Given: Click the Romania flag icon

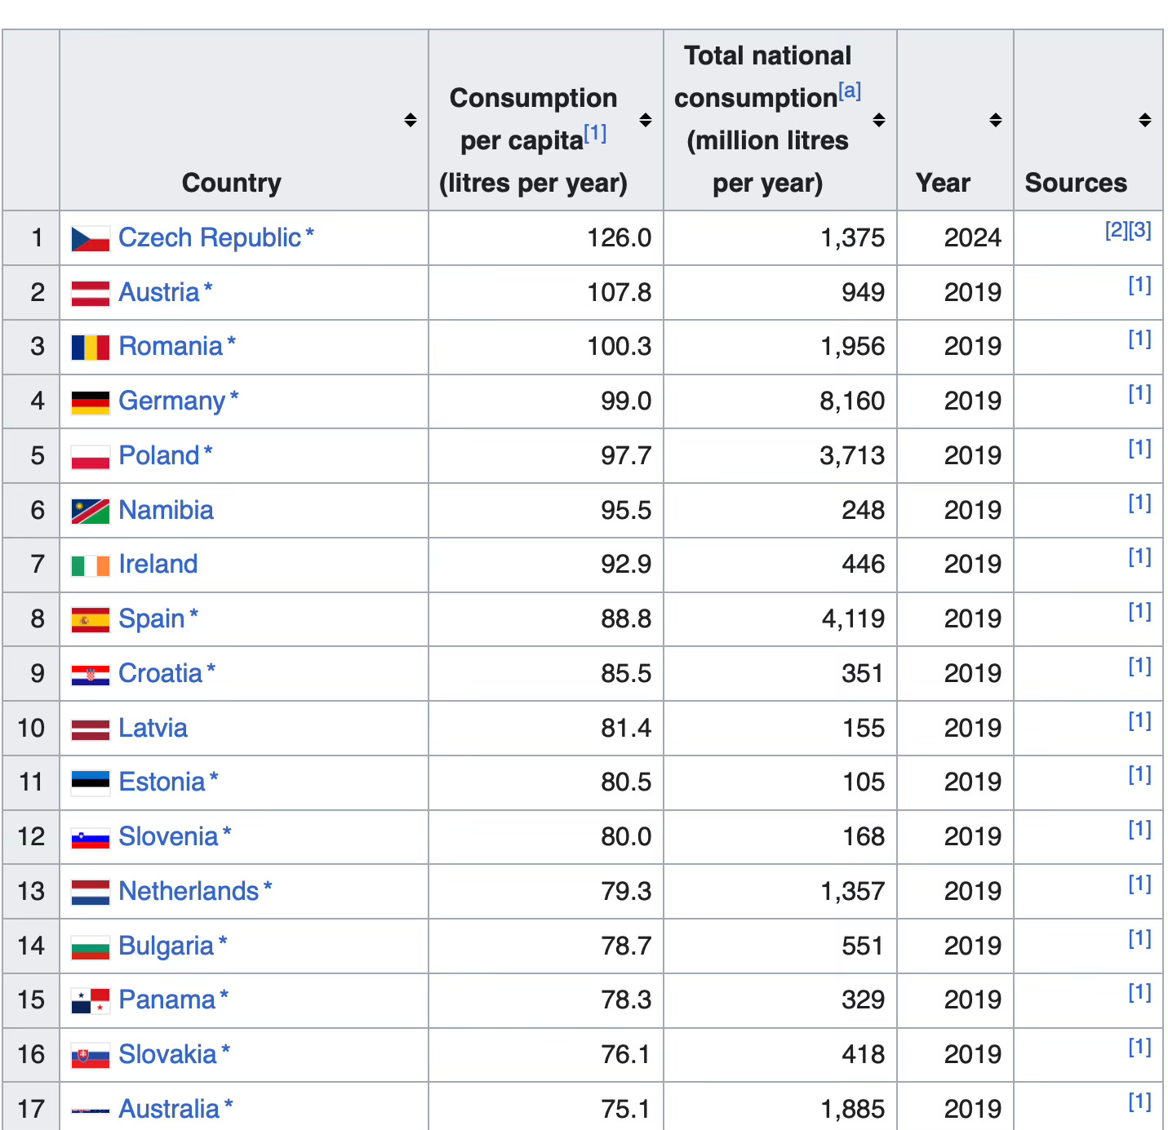Looking at the screenshot, I should pyautogui.click(x=90, y=348).
